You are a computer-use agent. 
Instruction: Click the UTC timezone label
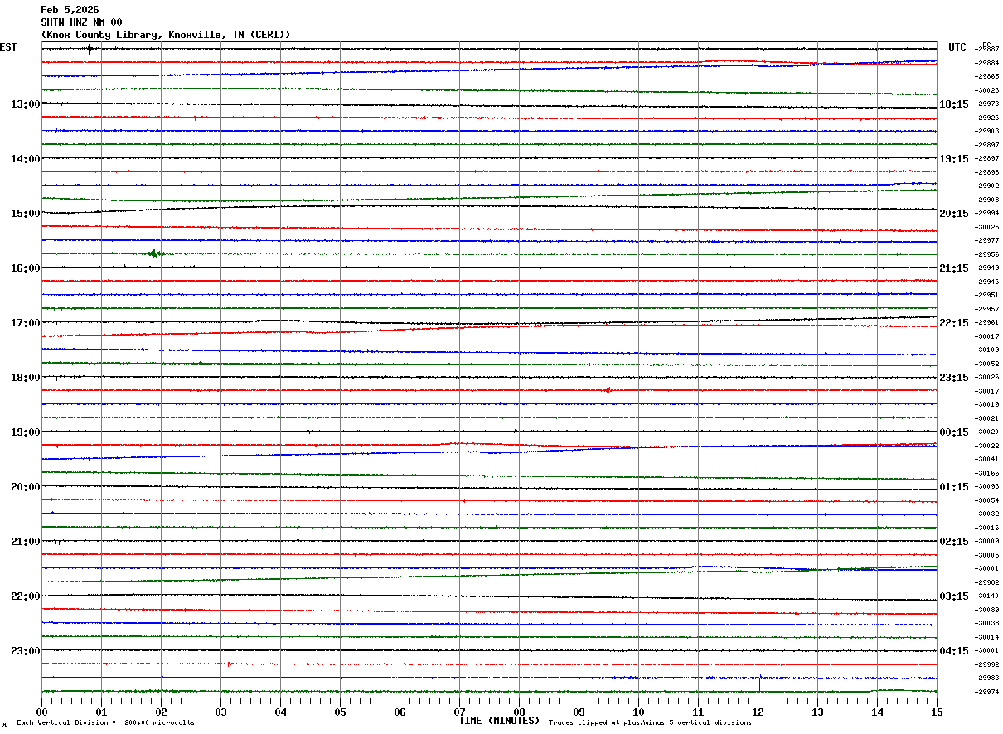point(957,47)
